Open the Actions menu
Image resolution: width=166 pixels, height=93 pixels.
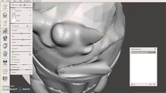pos(8,1)
